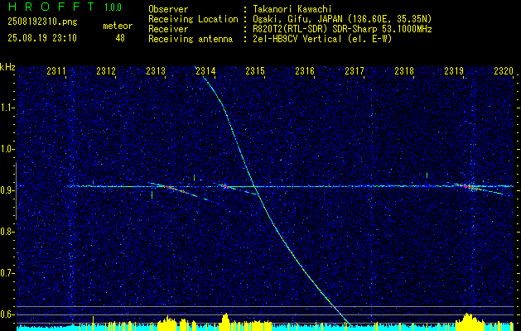Click the red meteor echo near 2319
This screenshot has width=521, height=331.
(468, 187)
